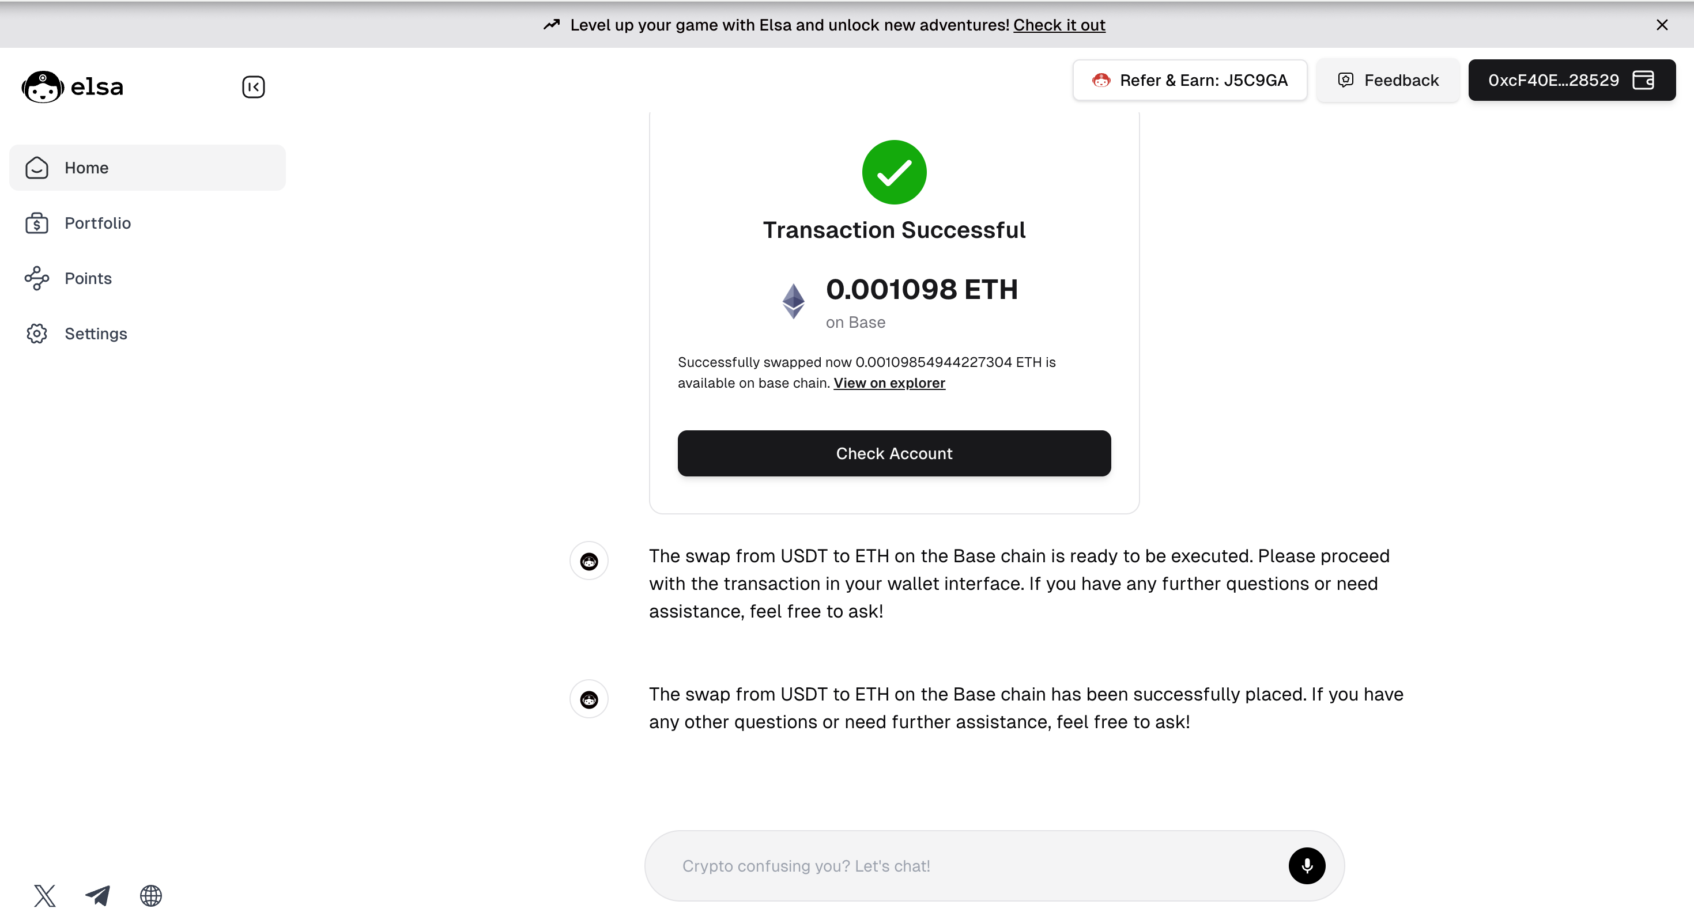The image size is (1694, 920).
Task: Go to Home in sidebar
Action: coord(148,168)
